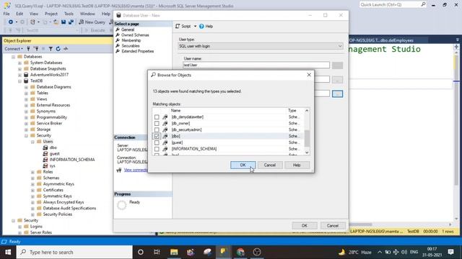Select Logins folder under Security
462x259 pixels.
[36, 227]
